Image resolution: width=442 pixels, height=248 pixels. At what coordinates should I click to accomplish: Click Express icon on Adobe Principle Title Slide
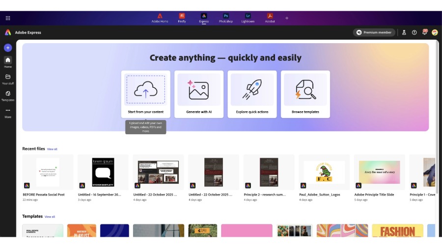(359, 186)
